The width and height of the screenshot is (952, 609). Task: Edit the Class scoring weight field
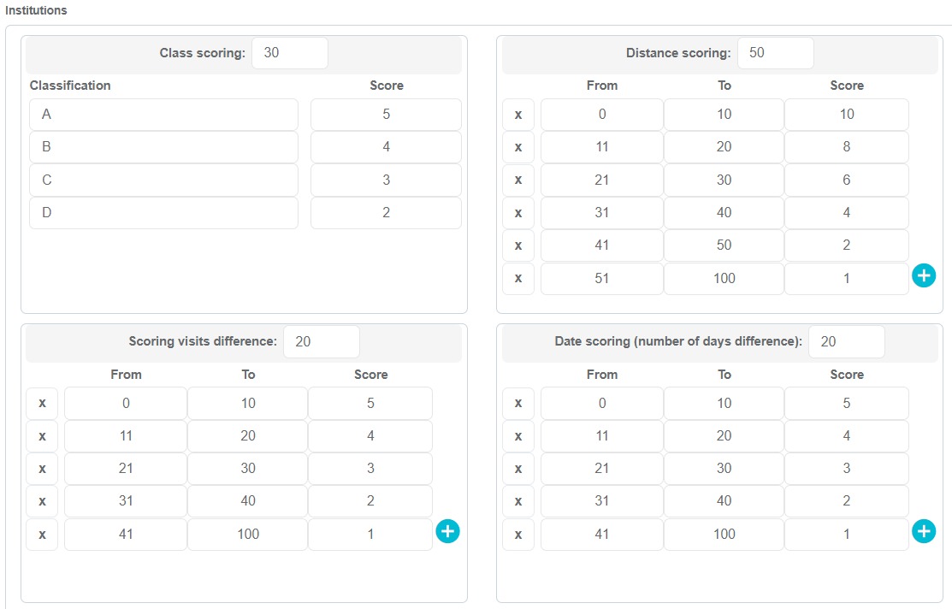click(x=289, y=53)
